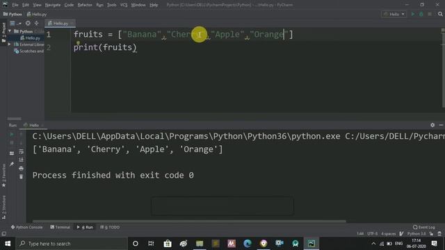Click line number 1 in the gutter

coord(49,34)
